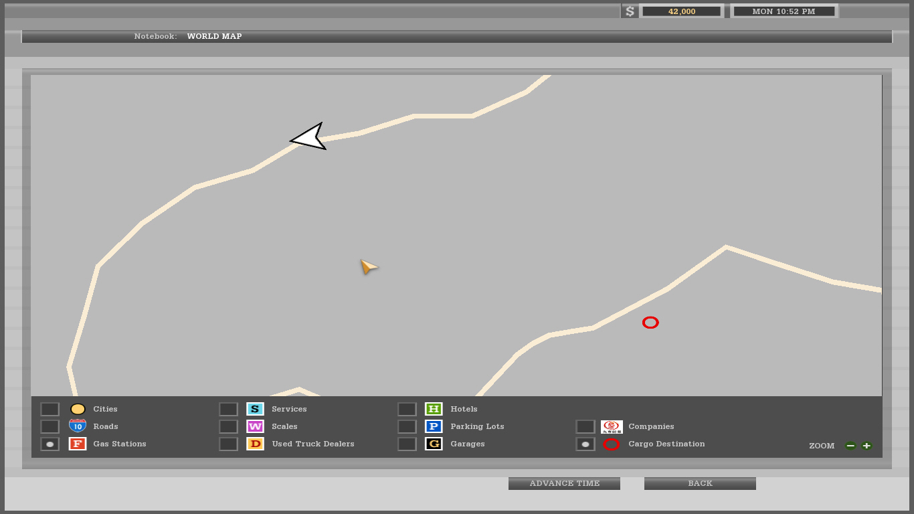
Task: Click the ZOOM label text
Action: tap(822, 446)
